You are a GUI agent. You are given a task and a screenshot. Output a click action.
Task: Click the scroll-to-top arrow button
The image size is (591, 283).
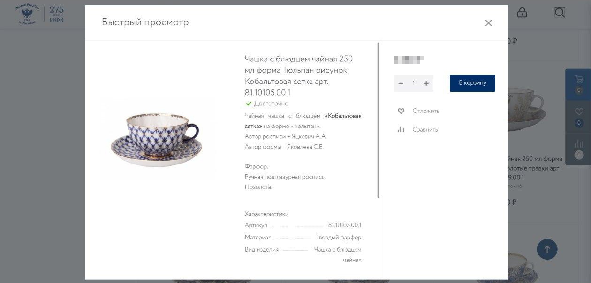pos(547,249)
